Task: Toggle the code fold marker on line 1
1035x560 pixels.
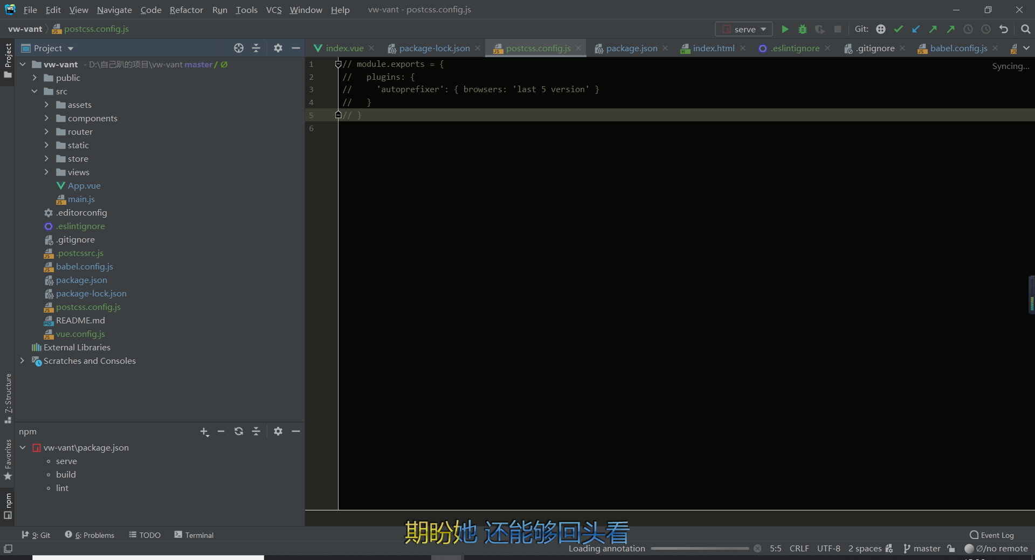Action: [x=338, y=64]
